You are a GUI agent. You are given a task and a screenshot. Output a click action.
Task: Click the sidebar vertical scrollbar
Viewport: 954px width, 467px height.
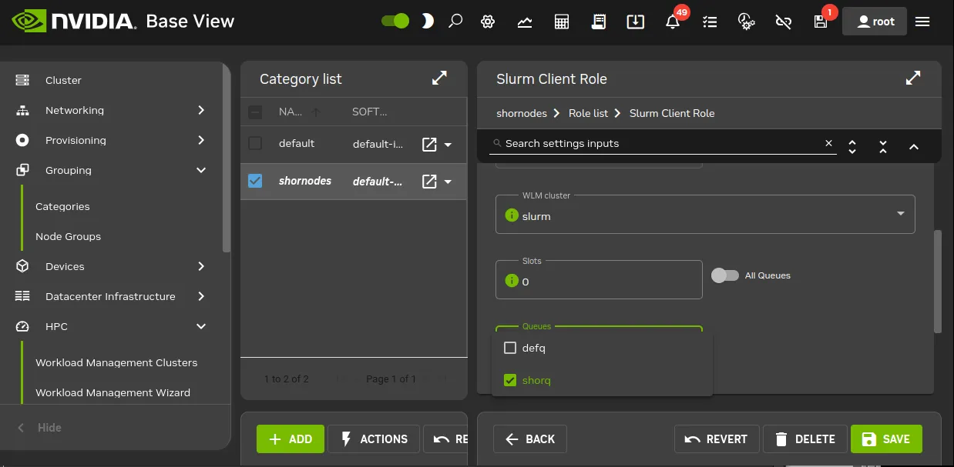click(x=226, y=158)
